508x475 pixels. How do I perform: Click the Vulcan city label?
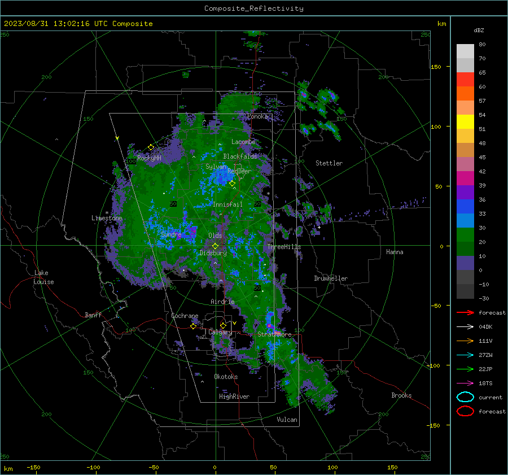tap(287, 420)
